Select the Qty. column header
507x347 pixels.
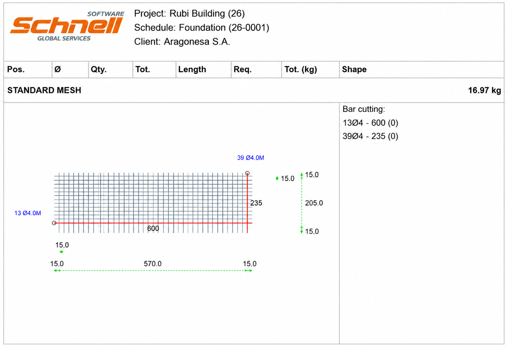coord(111,69)
